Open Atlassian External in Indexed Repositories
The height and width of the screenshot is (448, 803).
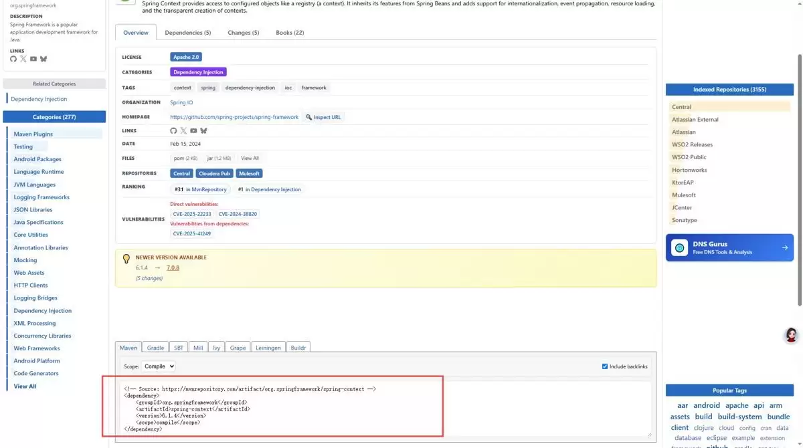(x=695, y=120)
